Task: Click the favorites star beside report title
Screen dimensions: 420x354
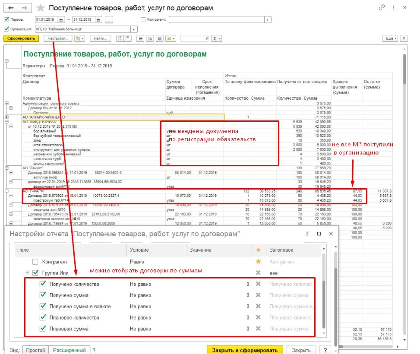Action: tap(40, 8)
